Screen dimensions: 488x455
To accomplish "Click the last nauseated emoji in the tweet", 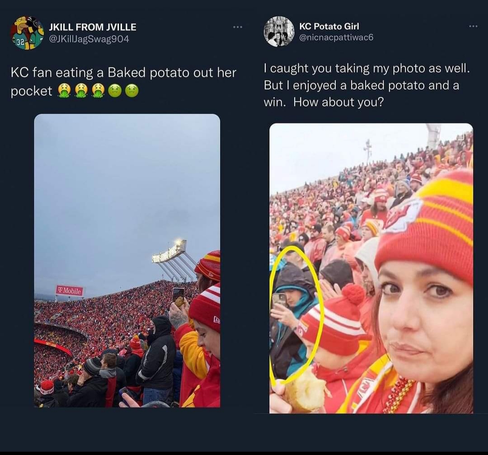I will point(131,91).
